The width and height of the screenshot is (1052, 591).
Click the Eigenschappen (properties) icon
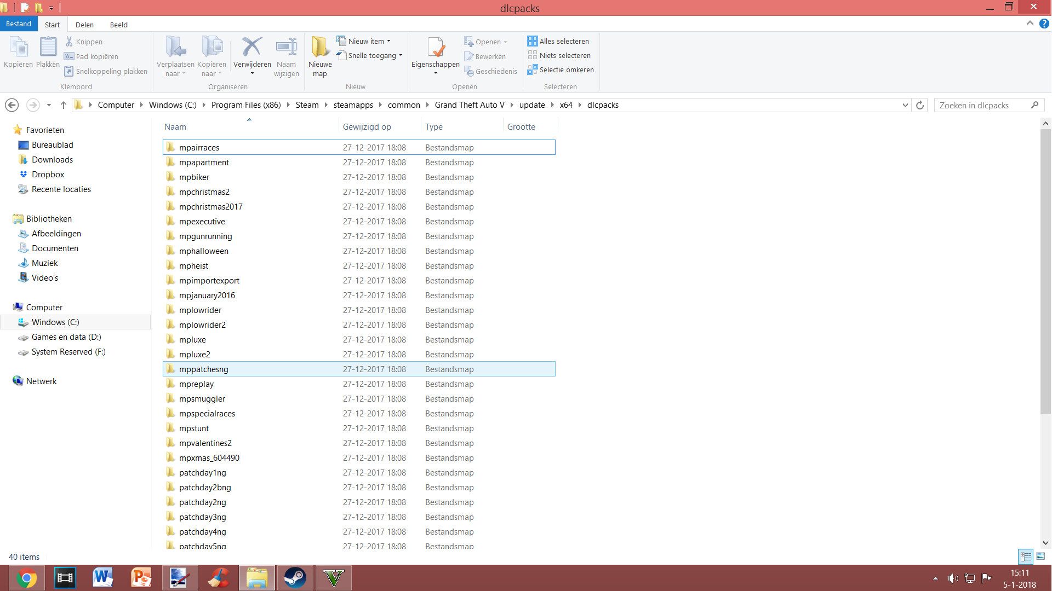[x=436, y=48]
